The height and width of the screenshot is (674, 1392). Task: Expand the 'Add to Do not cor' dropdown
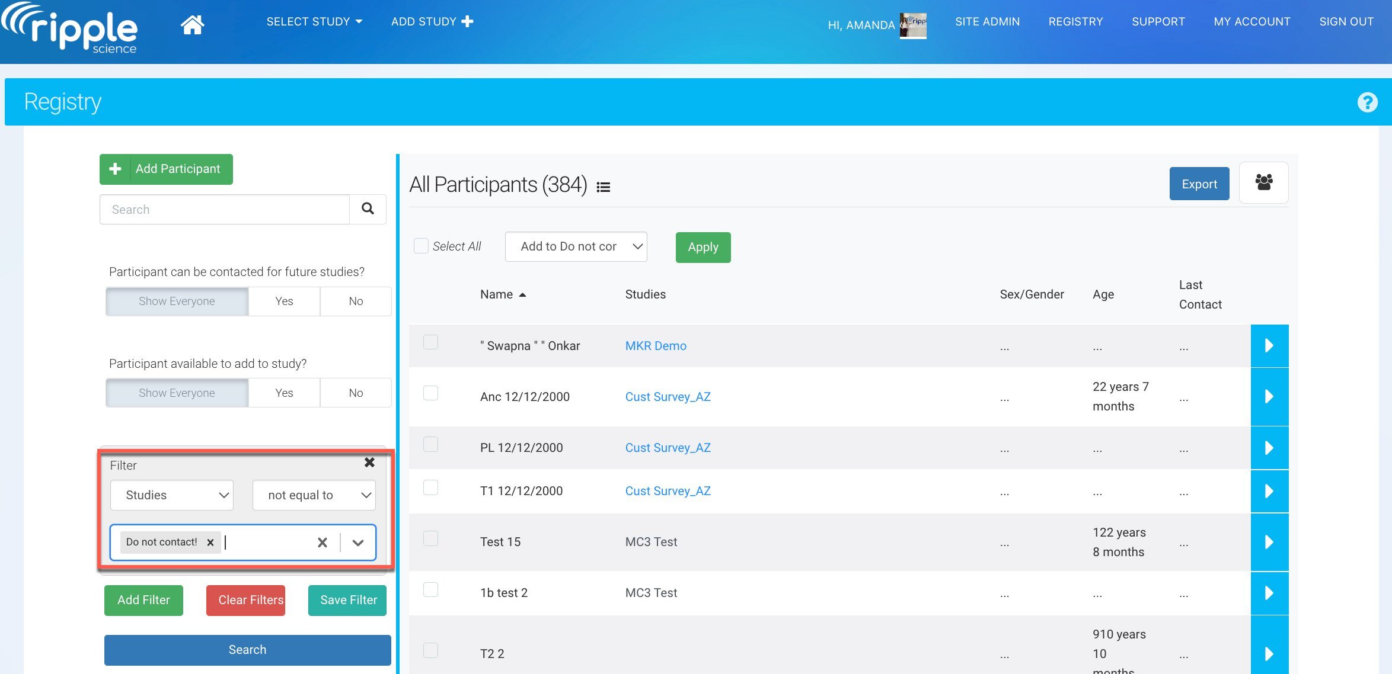(576, 247)
